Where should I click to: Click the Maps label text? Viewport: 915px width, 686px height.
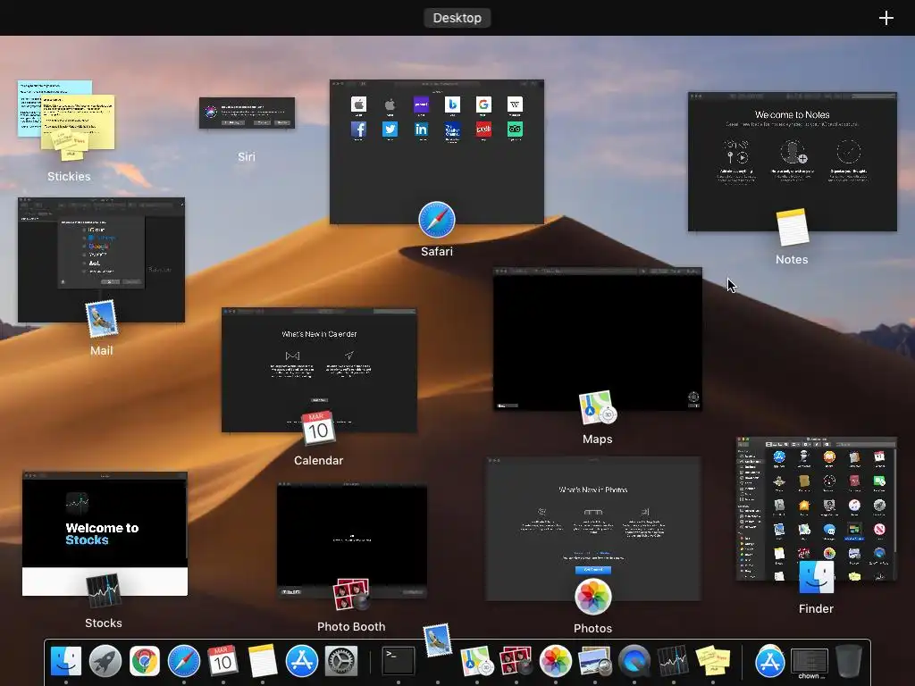click(598, 439)
